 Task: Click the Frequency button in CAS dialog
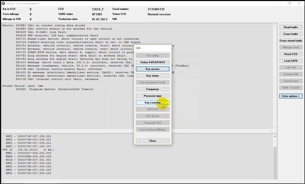pos(152,89)
